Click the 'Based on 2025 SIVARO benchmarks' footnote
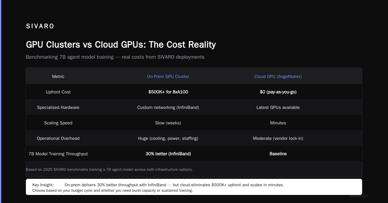 pos(109,169)
